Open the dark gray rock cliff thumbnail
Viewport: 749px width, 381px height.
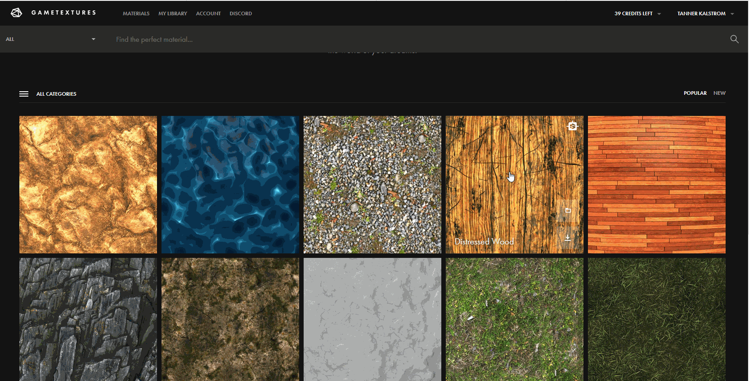click(88, 319)
